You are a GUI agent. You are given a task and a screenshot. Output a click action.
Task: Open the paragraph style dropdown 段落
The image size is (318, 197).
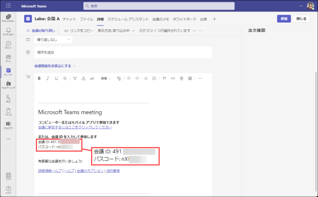(106, 78)
